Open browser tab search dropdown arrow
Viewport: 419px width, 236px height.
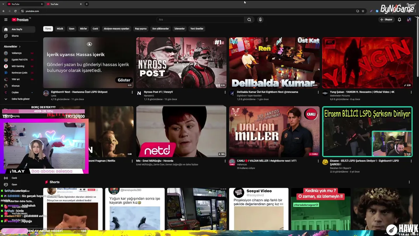click(3, 4)
